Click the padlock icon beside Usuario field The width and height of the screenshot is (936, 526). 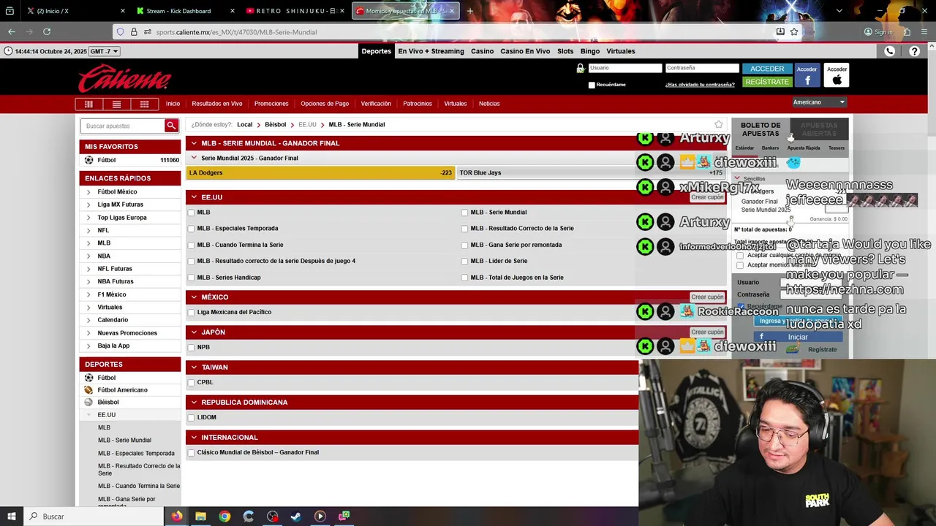click(x=581, y=68)
